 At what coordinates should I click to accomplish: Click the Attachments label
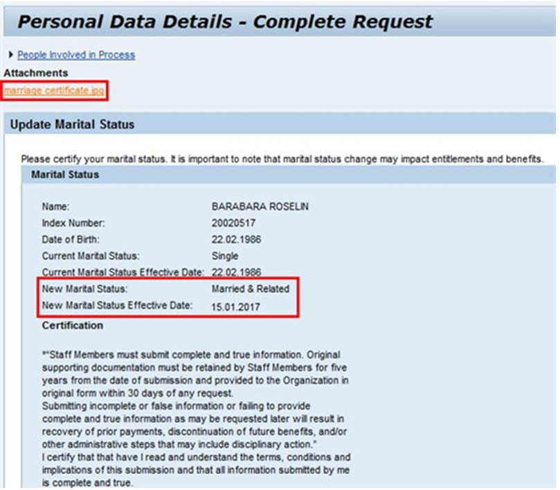click(x=36, y=73)
